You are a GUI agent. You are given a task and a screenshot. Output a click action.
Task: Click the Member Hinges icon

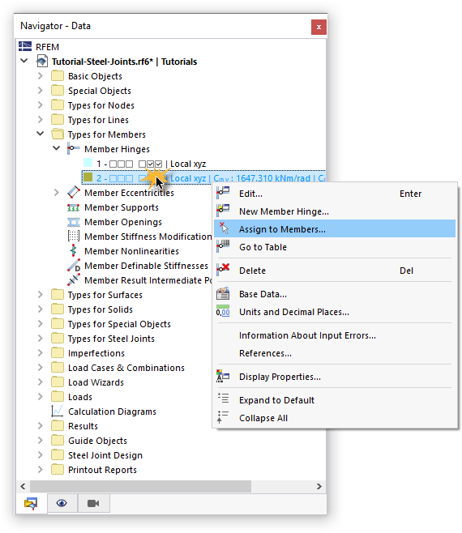pos(74,149)
